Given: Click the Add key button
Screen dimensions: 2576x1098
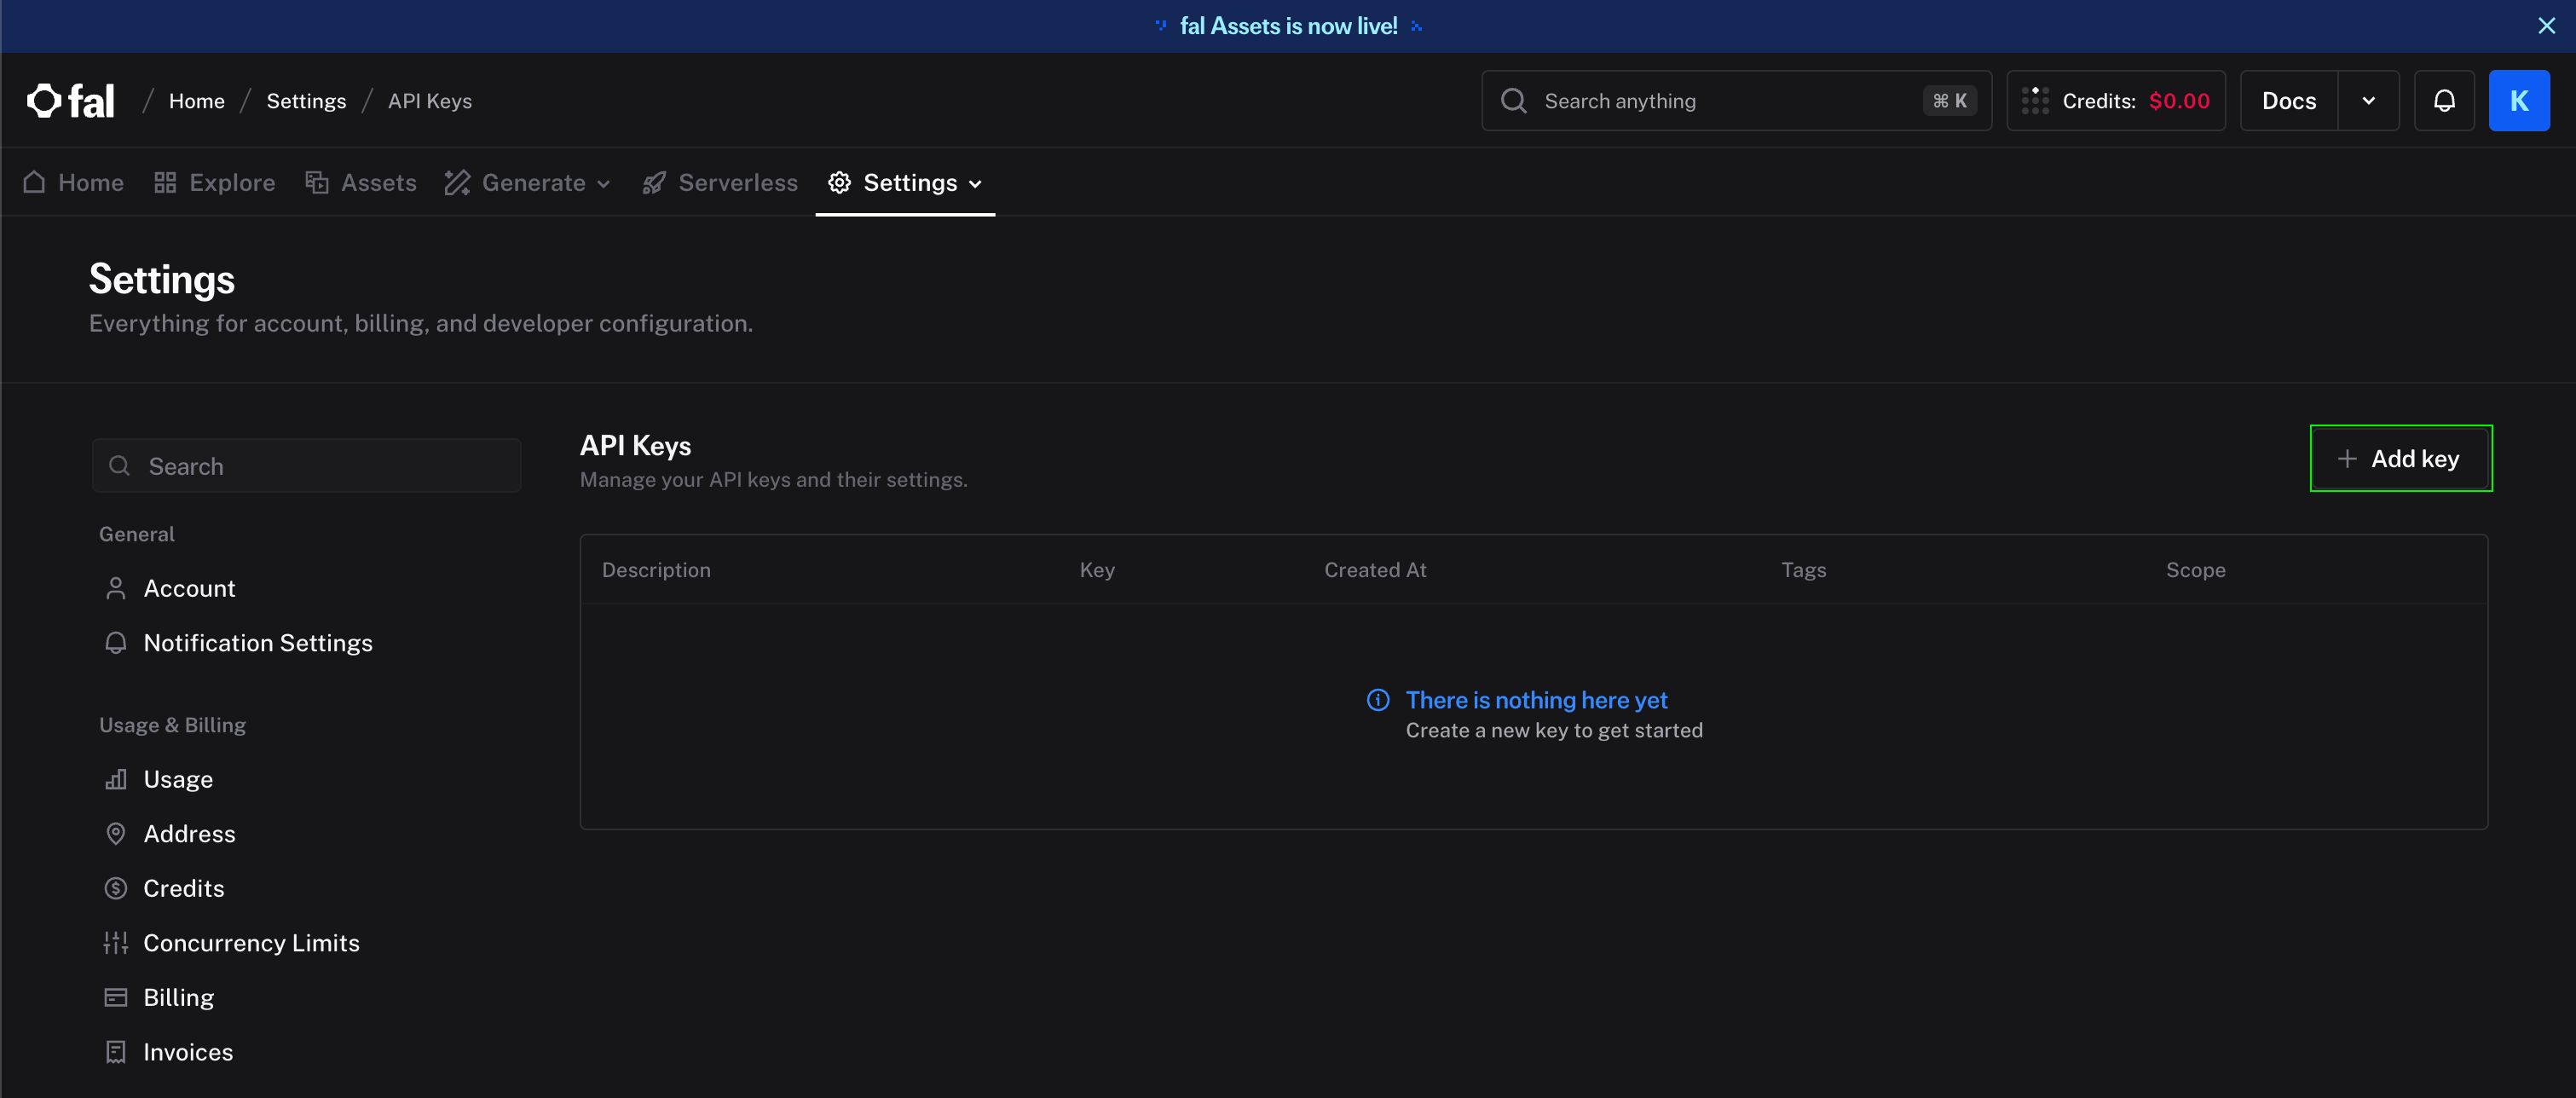Looking at the screenshot, I should point(2400,459).
